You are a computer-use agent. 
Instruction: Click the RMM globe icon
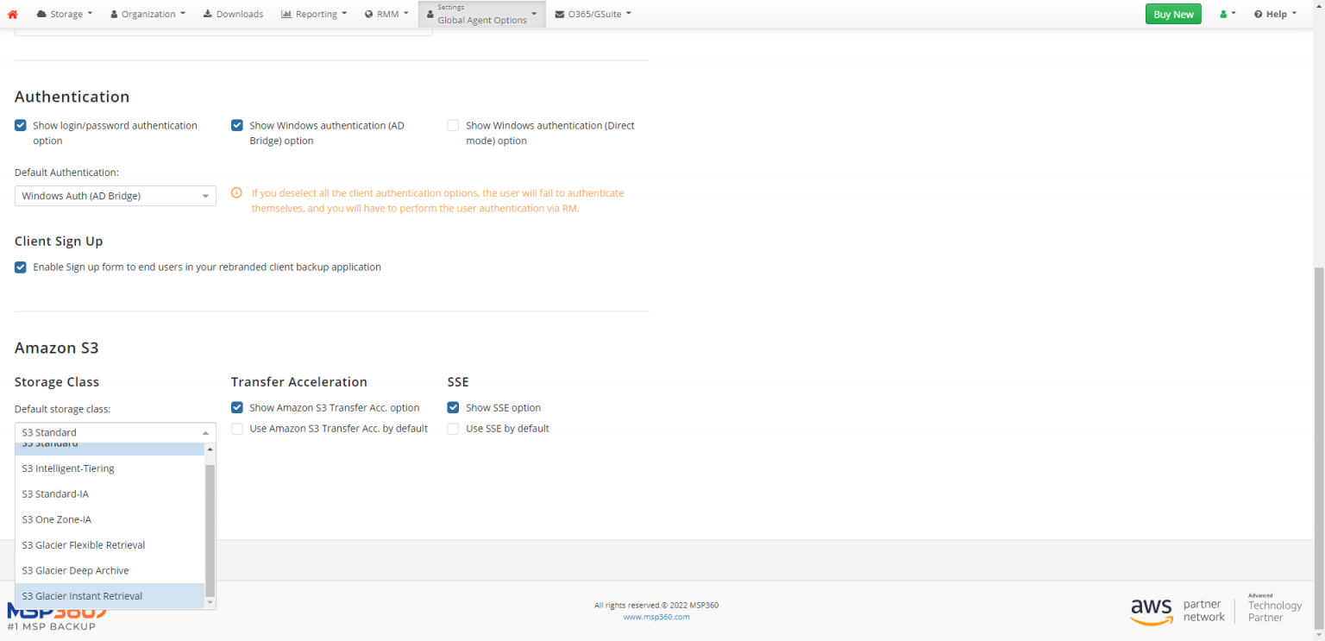tap(367, 13)
